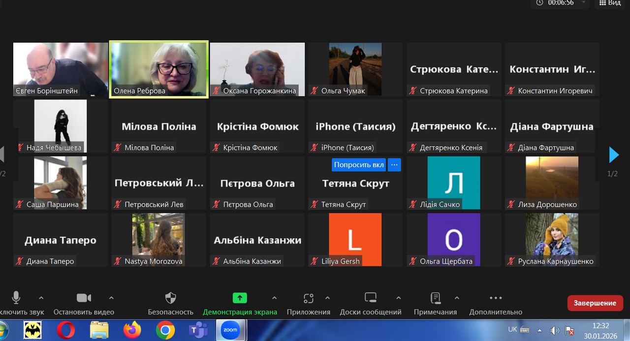The width and height of the screenshot is (630, 341).
Task: Click the Security shield icon
Action: pyautogui.click(x=170, y=298)
